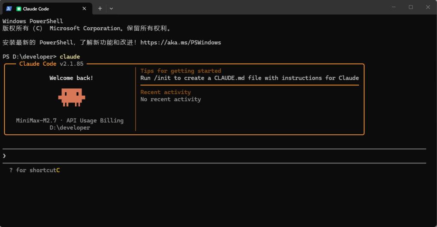This screenshot has width=437, height=227.
Task: Click the "Recent activity" heading
Action: [x=166, y=92]
